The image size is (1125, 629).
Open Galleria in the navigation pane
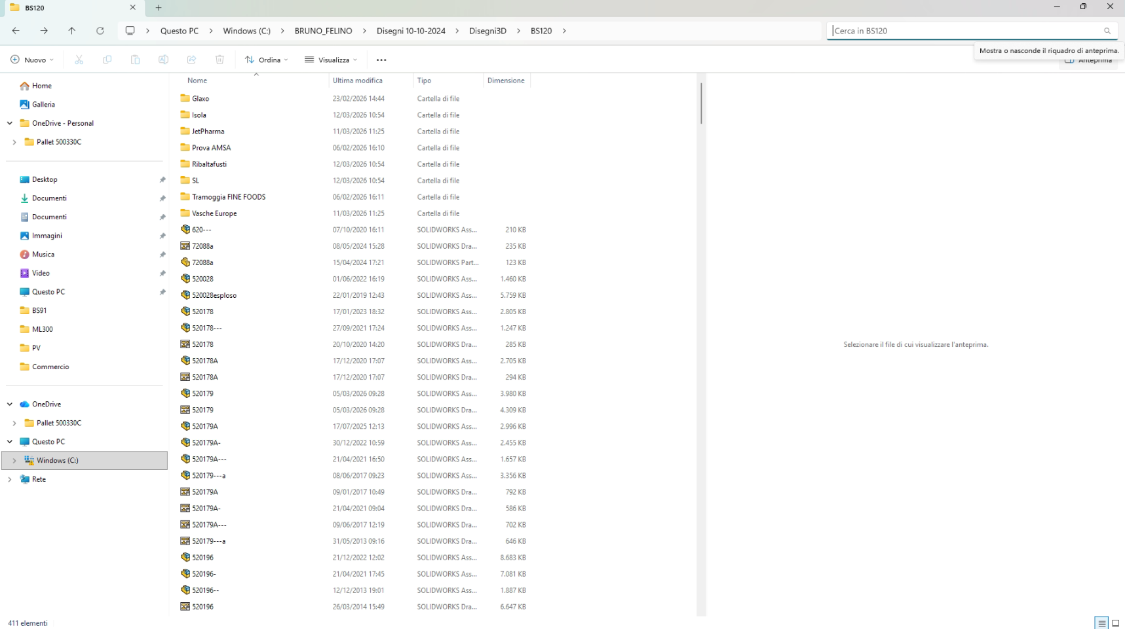coord(43,105)
